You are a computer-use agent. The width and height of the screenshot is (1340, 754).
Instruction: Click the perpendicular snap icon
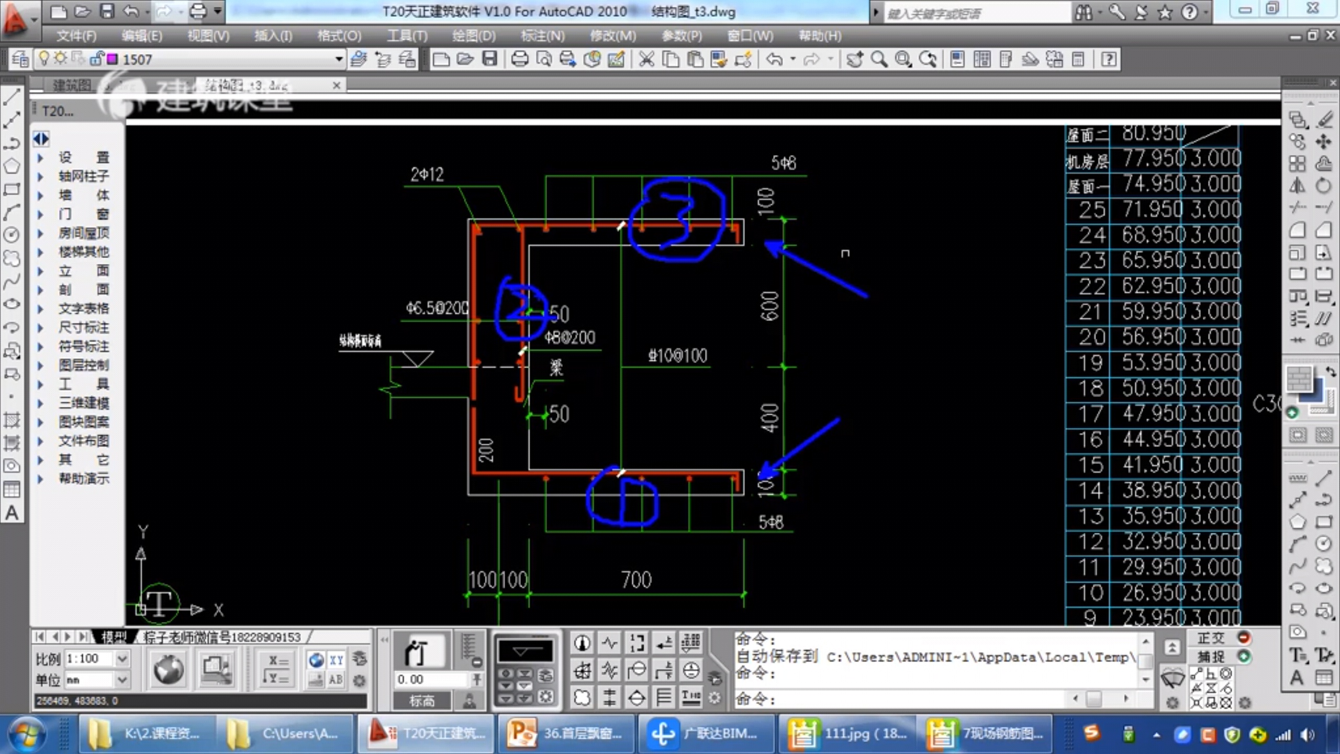click(1211, 674)
